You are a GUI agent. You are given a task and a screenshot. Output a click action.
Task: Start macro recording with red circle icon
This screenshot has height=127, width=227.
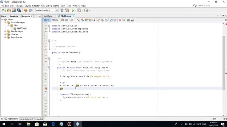[x=120, y=20]
